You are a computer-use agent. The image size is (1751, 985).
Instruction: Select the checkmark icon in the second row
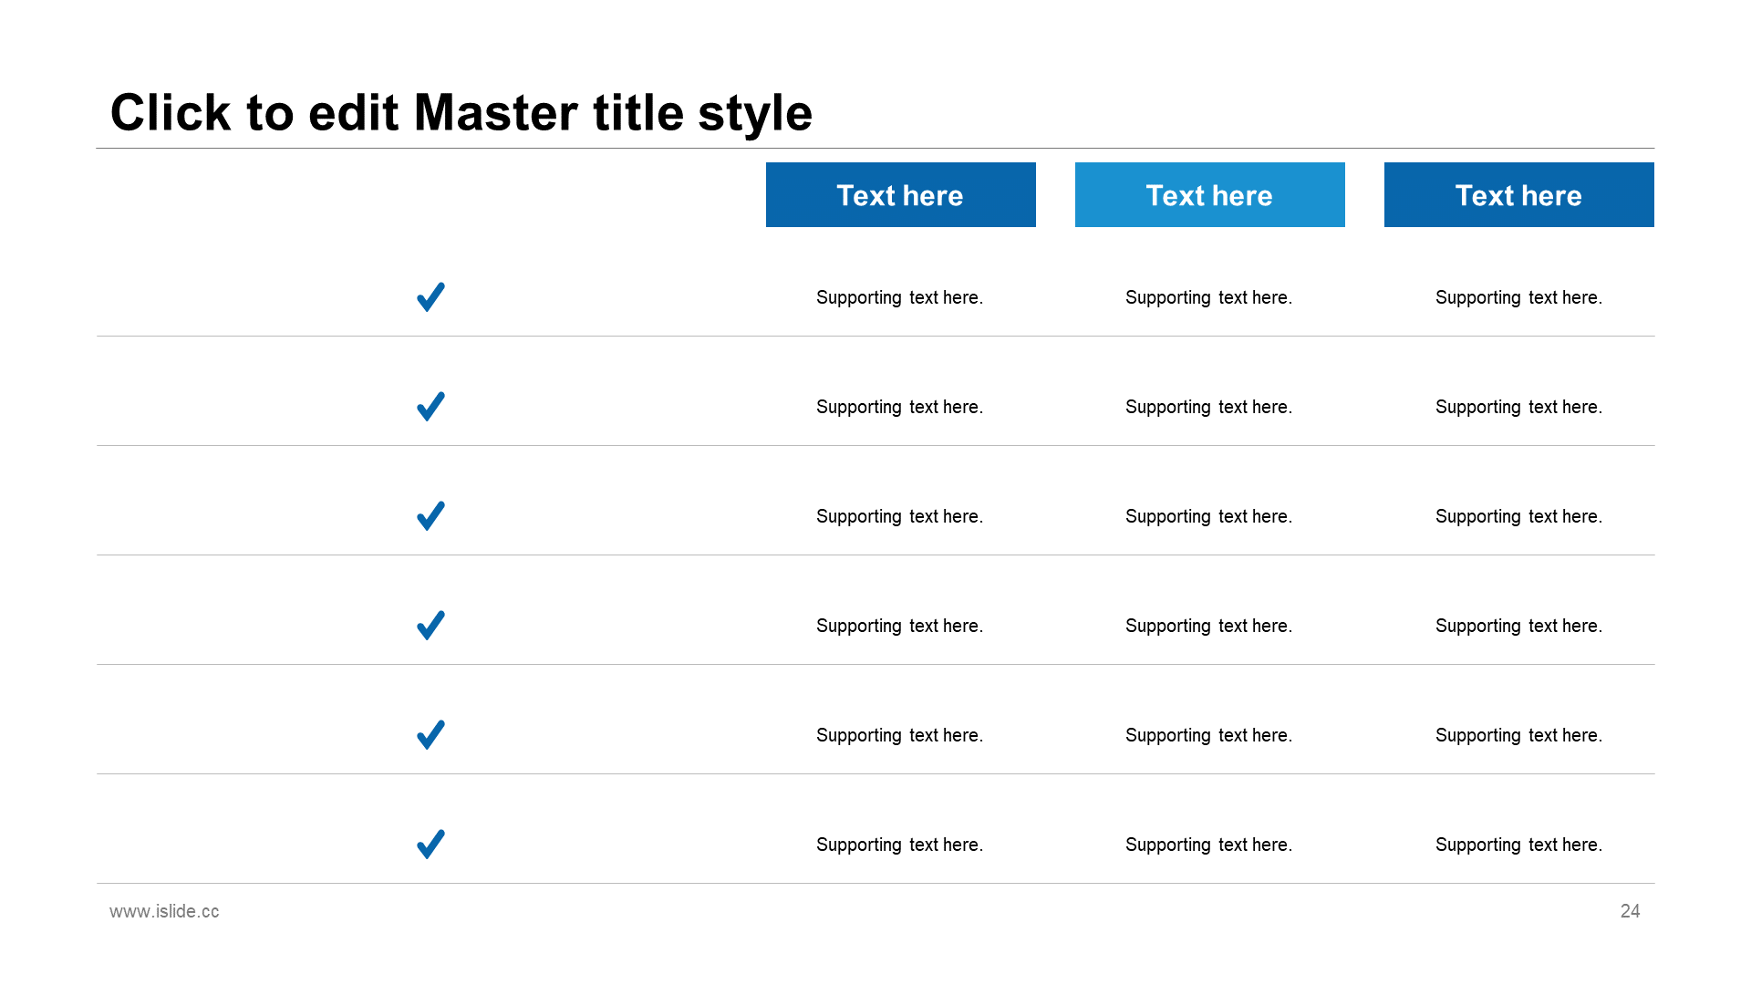(430, 406)
